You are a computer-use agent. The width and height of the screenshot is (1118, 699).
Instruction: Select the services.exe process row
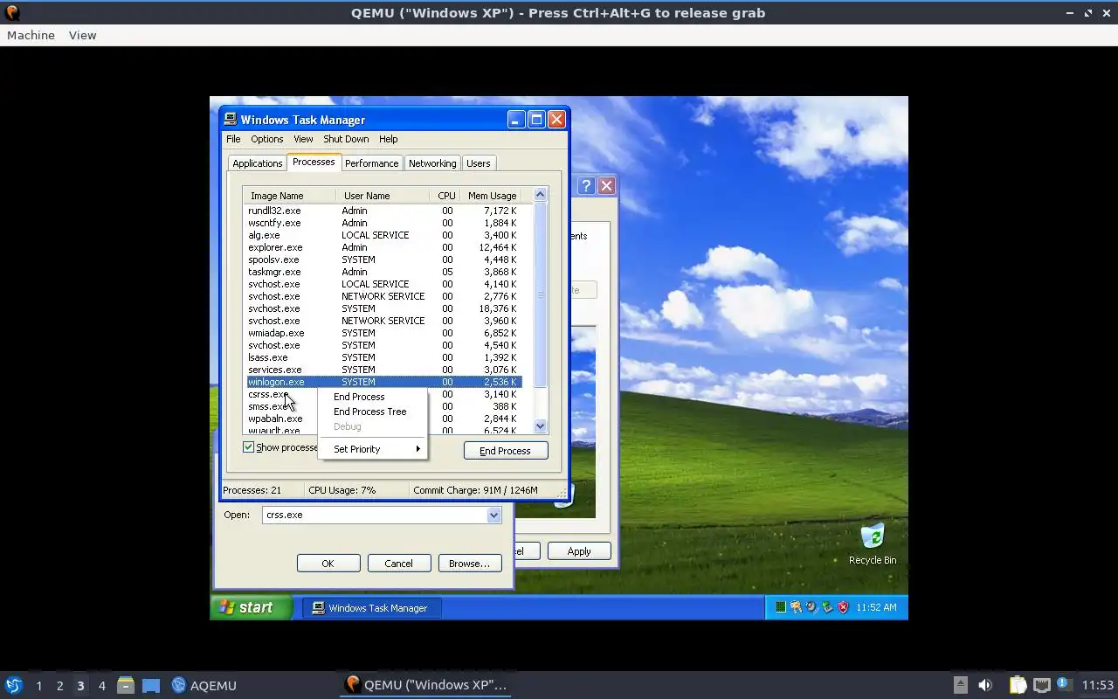tap(383, 370)
